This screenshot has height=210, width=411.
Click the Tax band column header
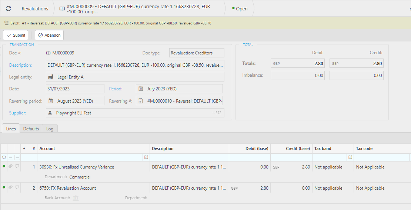coord(333,149)
